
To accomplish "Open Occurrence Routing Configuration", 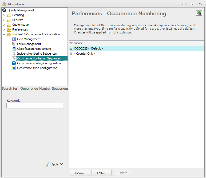I will click(x=39, y=63).
